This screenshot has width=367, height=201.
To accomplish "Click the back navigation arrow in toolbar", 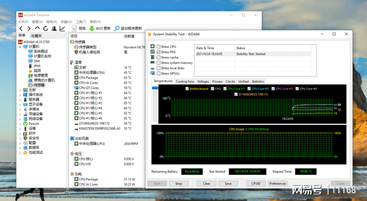I will tap(21, 28).
